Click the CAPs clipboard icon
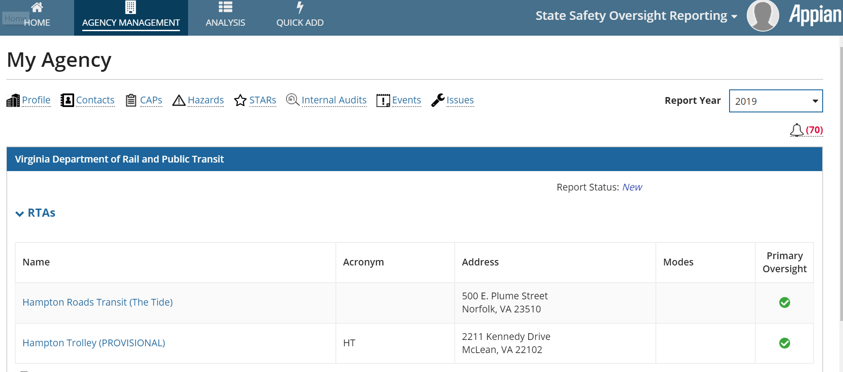 point(131,100)
